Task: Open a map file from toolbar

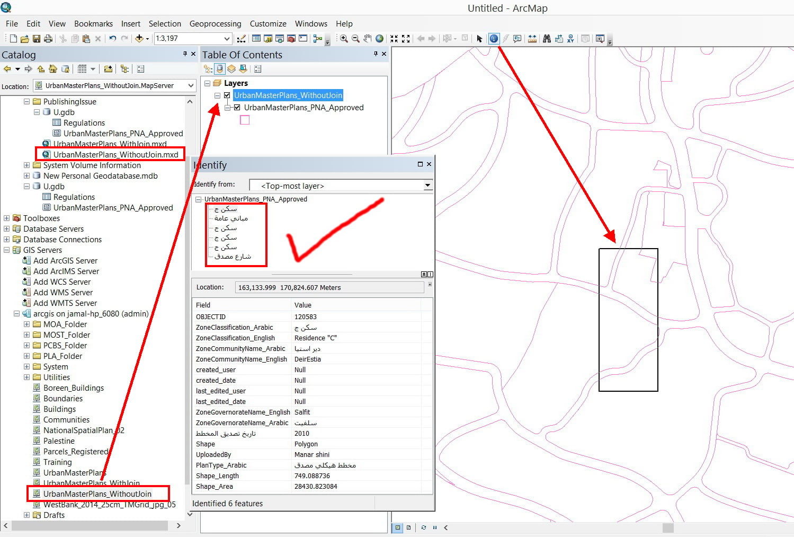Action: point(25,39)
